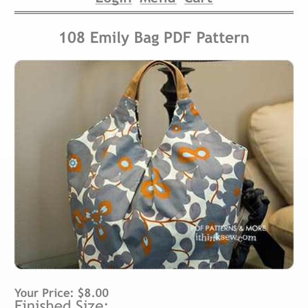This screenshot has width=308, height=308.
Task: Open the Menu link
Action: pyautogui.click(x=158, y=2)
